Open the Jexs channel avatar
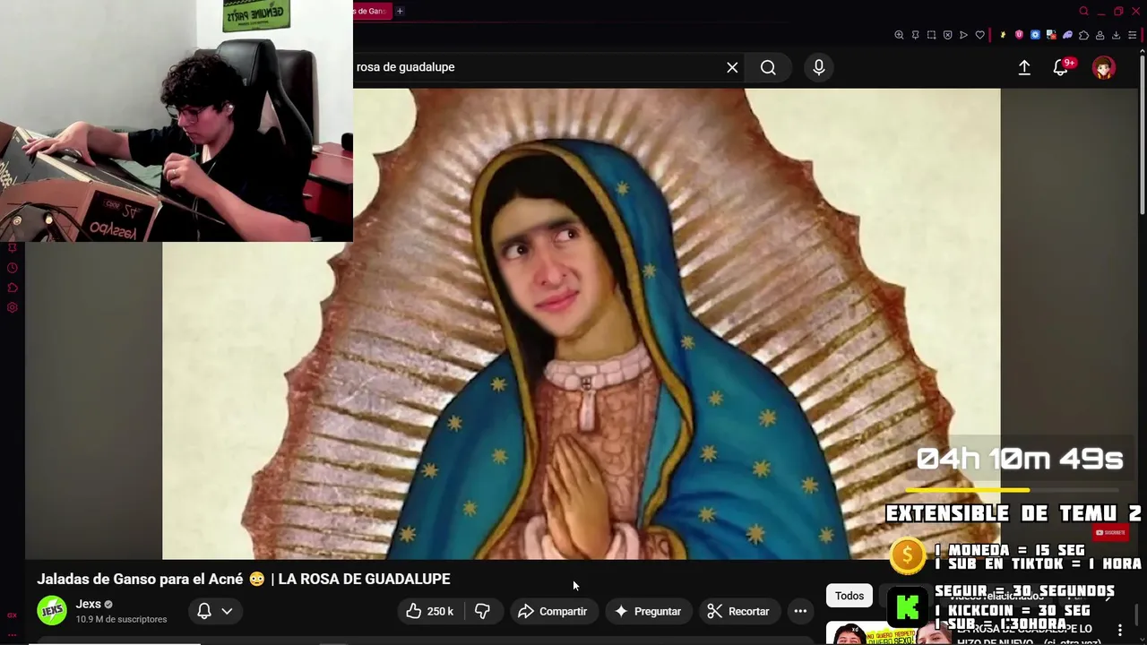Viewport: 1147px width, 645px height. coord(52,610)
